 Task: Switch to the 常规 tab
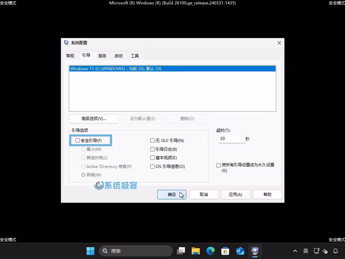[x=70, y=56]
